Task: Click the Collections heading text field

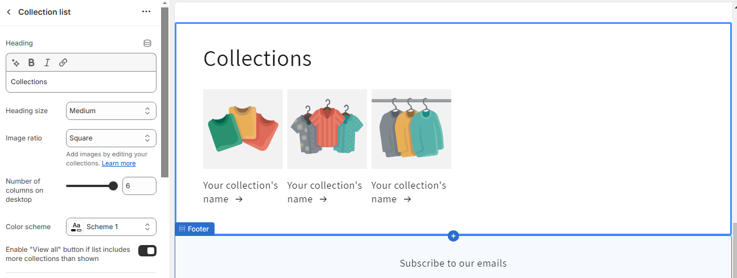Action: point(81,82)
